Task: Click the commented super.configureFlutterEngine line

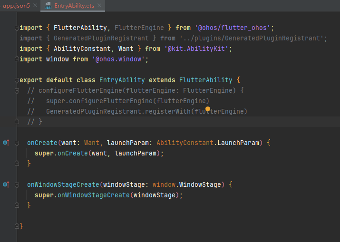Action: (x=118, y=101)
